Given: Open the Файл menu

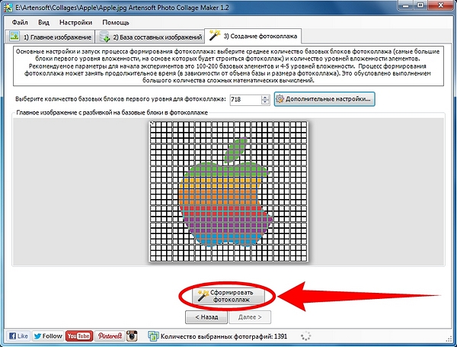Looking at the screenshot, I should click(20, 22).
